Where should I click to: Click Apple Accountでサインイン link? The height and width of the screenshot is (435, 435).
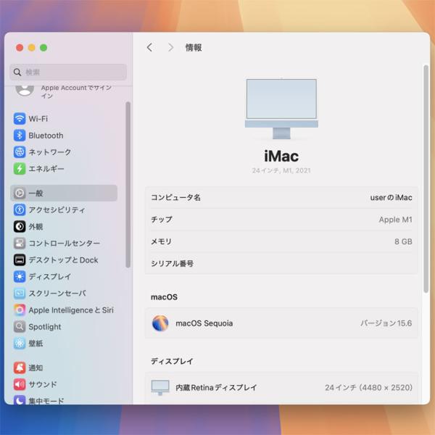coord(76,91)
